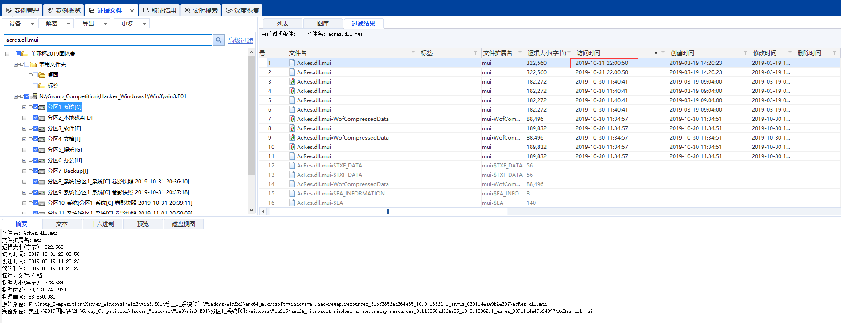Open filter icon in 修改时间 column header
This screenshot has height=323, width=841.
click(x=790, y=53)
